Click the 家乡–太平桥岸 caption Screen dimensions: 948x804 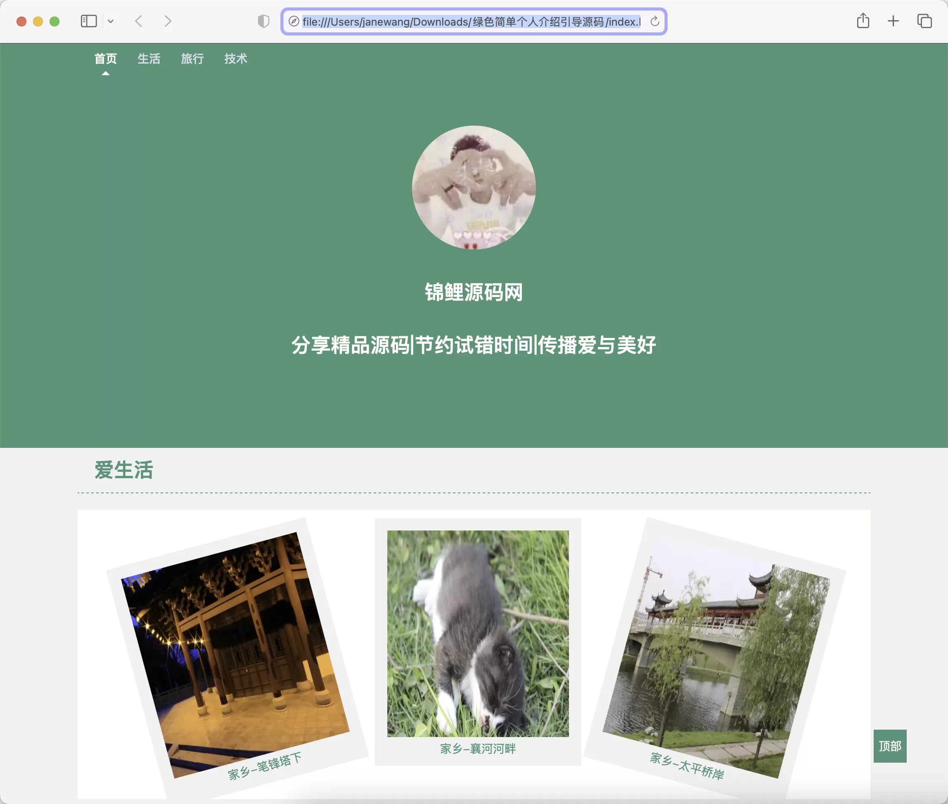coord(687,766)
